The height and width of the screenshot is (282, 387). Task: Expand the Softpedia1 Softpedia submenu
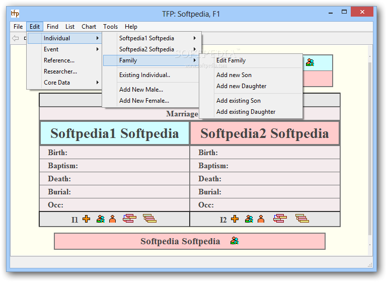point(151,38)
